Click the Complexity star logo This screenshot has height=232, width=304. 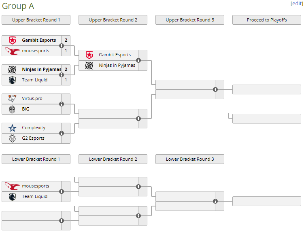(x=12, y=128)
